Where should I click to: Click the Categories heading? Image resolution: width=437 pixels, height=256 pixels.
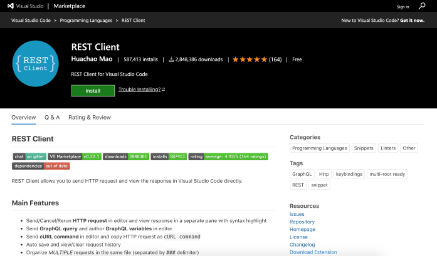[x=305, y=137]
